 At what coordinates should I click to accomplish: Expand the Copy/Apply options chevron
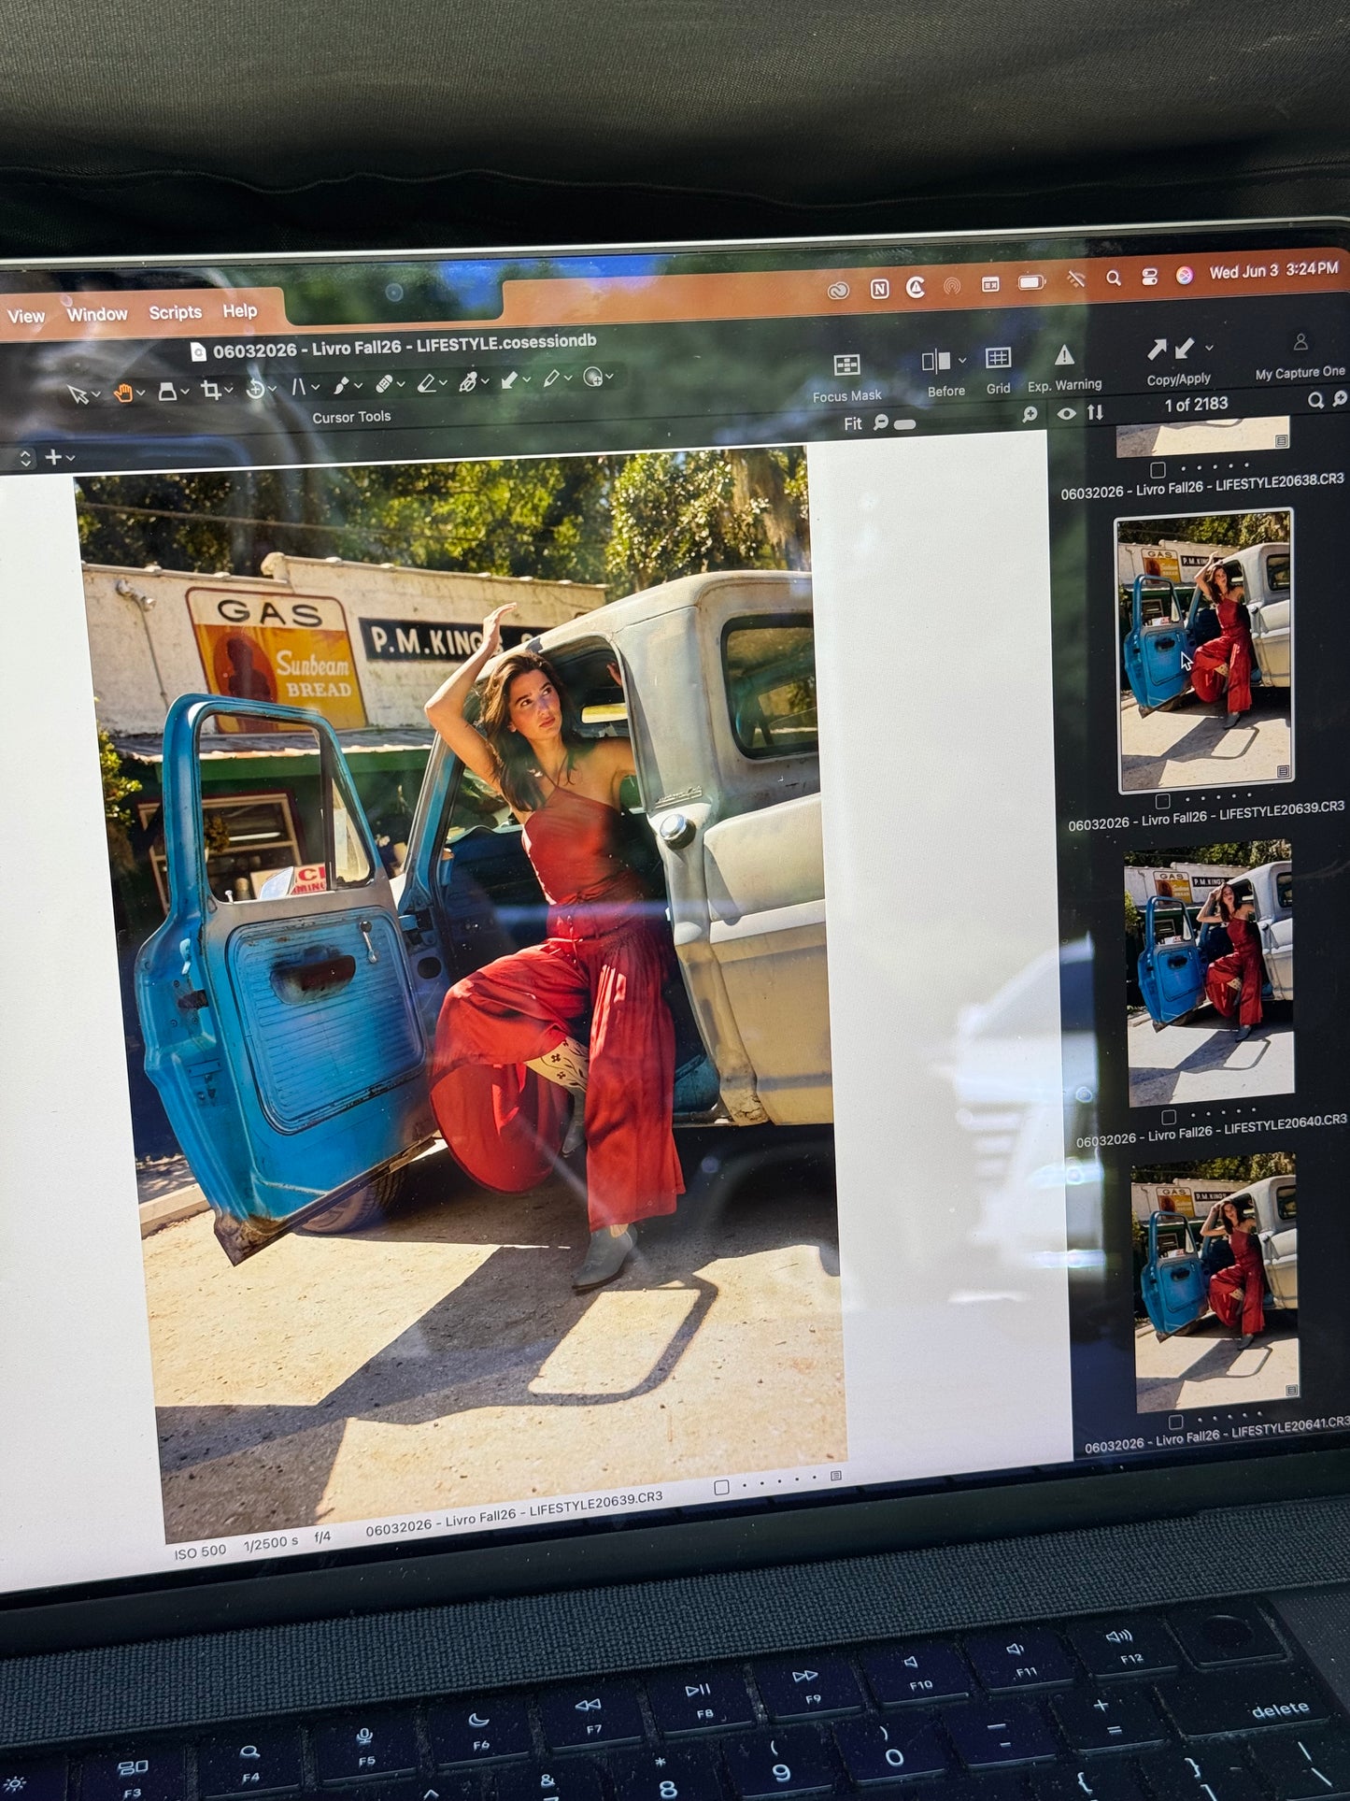[1209, 348]
